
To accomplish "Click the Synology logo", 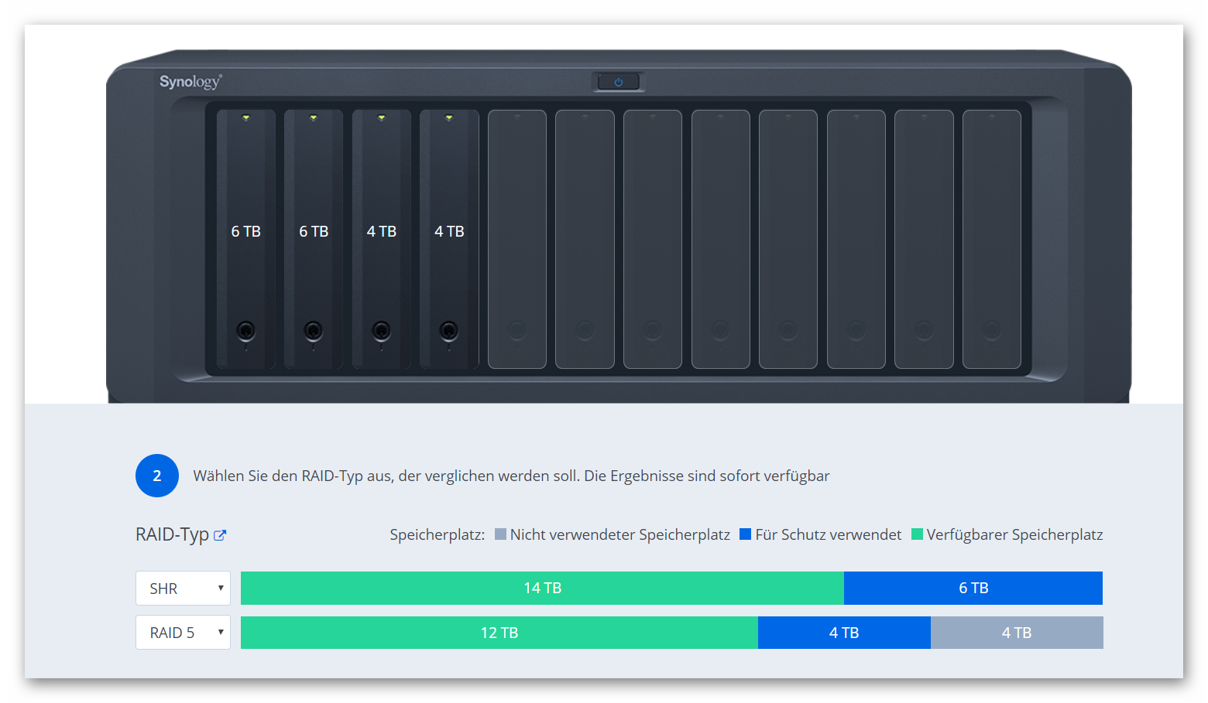I will tap(188, 80).
